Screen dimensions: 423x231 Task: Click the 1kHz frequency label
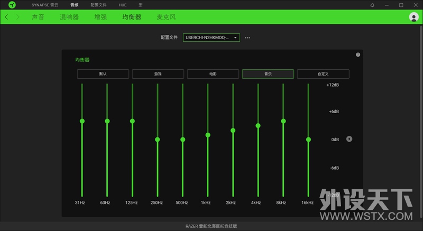(206, 202)
